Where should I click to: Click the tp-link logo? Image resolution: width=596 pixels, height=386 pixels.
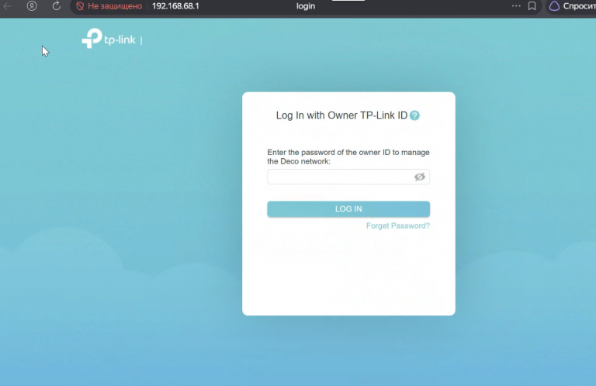tap(109, 39)
